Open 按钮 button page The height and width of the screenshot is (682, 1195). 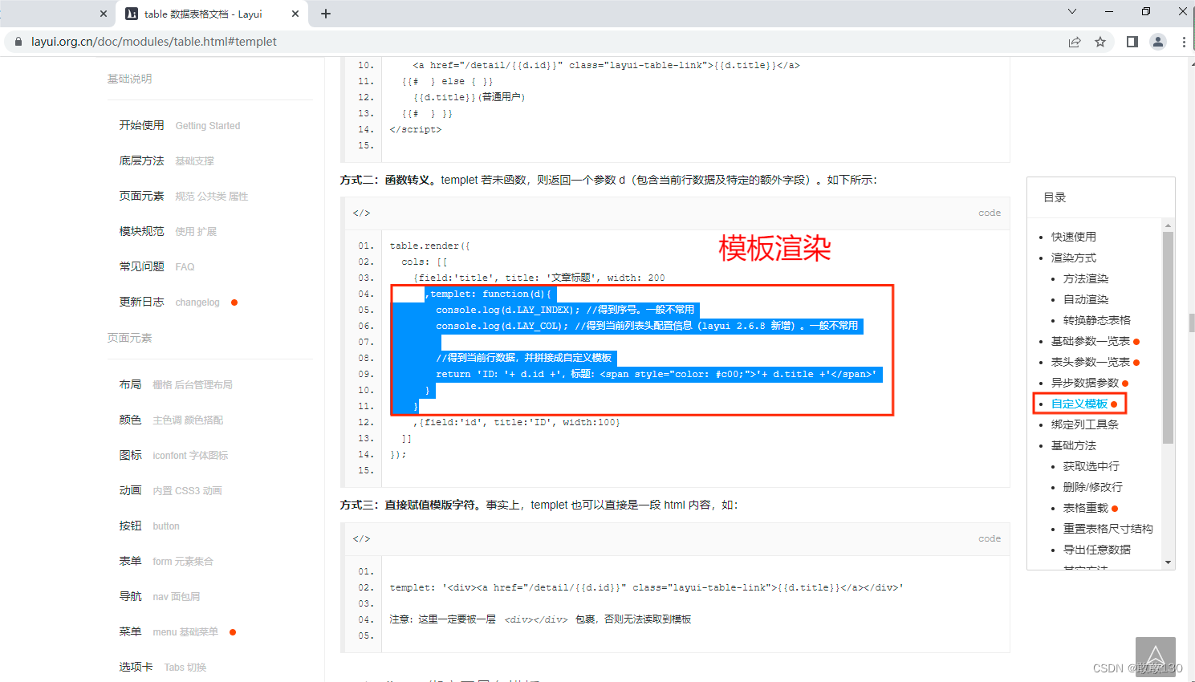[149, 526]
